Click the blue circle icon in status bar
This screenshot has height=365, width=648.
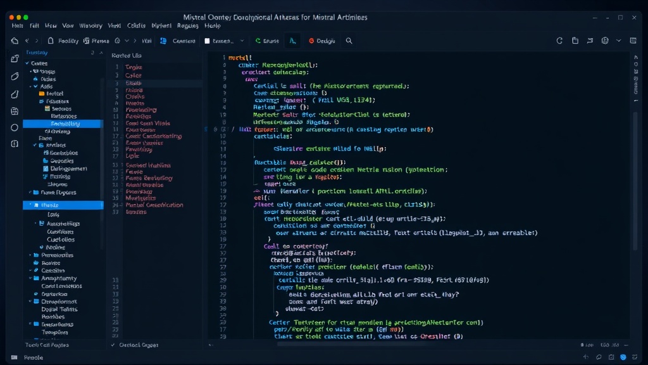point(623,357)
